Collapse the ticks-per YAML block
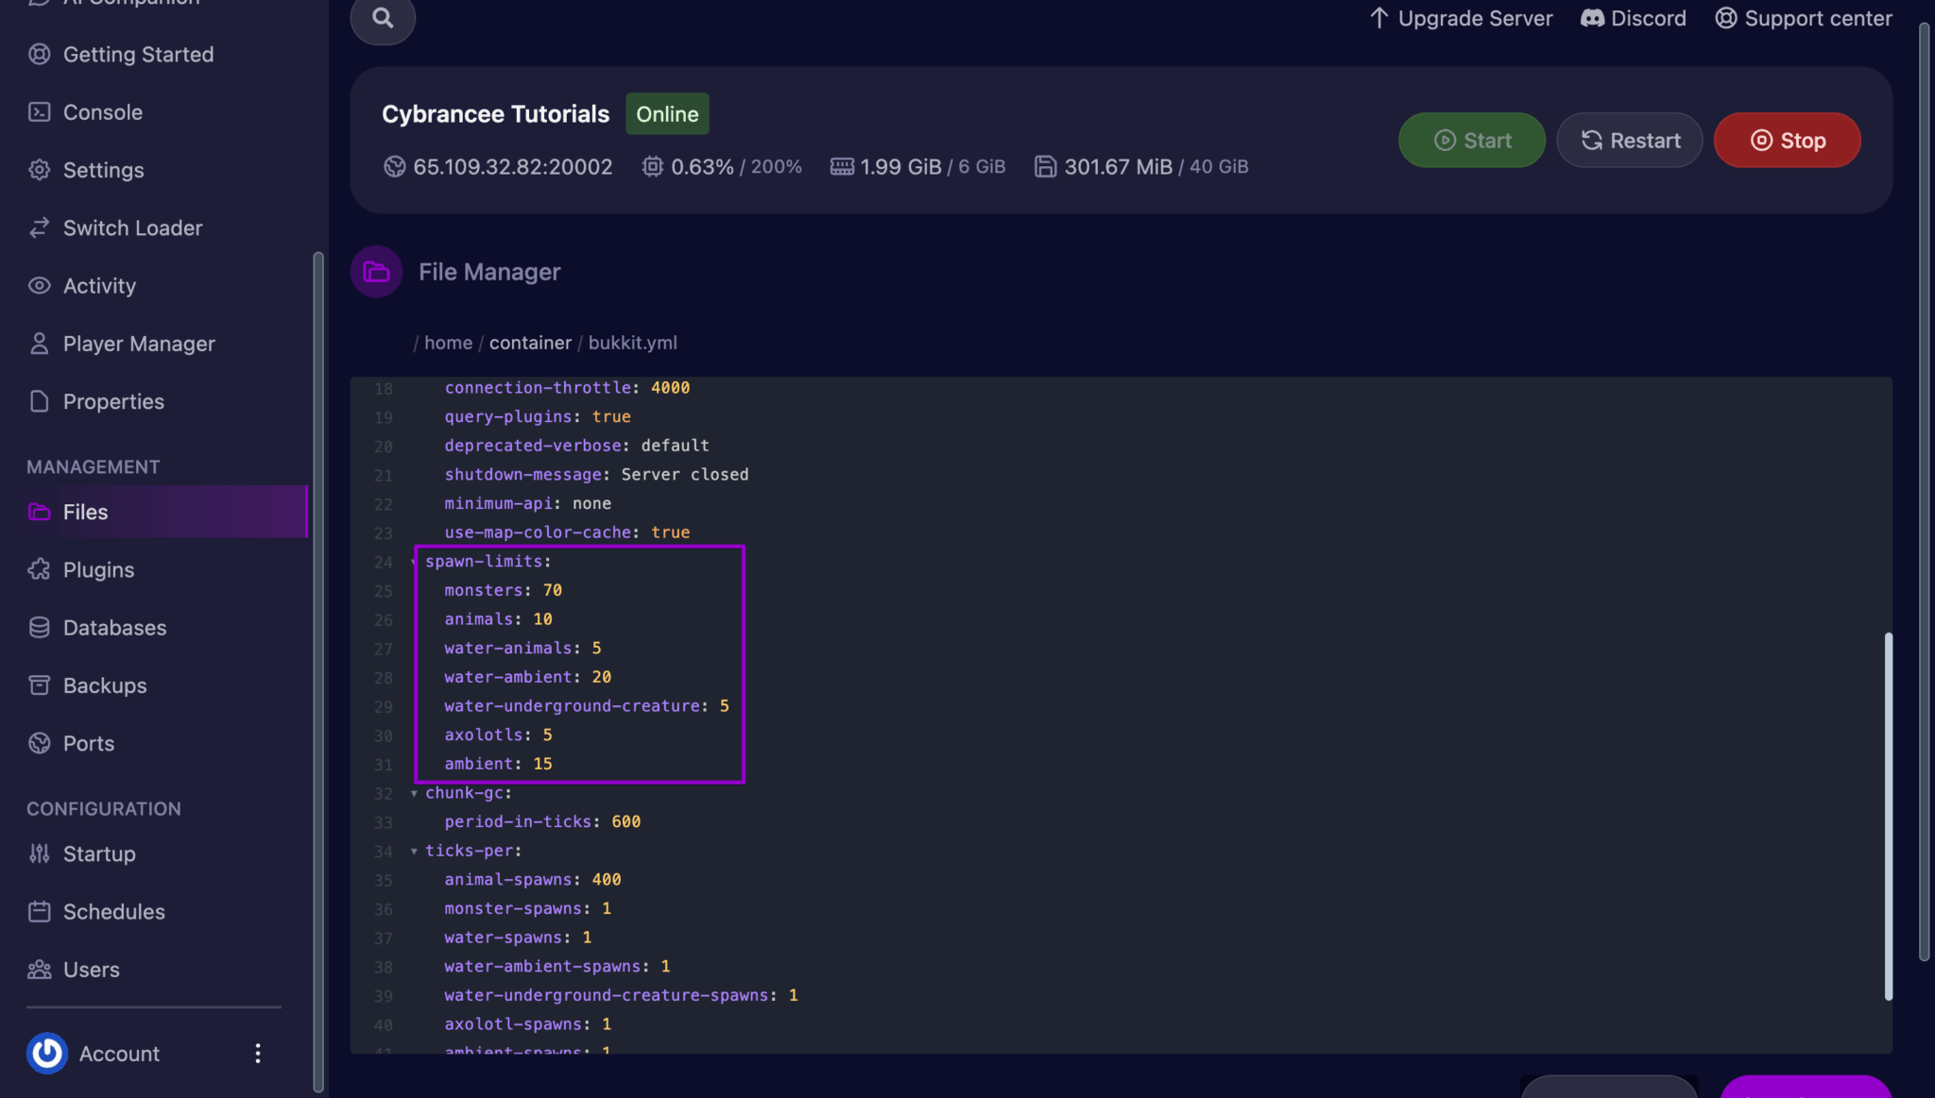Screen dimensions: 1935x1098 point(414,851)
